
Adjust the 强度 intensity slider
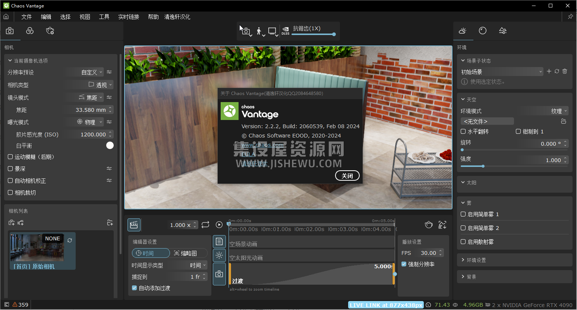[514, 166]
